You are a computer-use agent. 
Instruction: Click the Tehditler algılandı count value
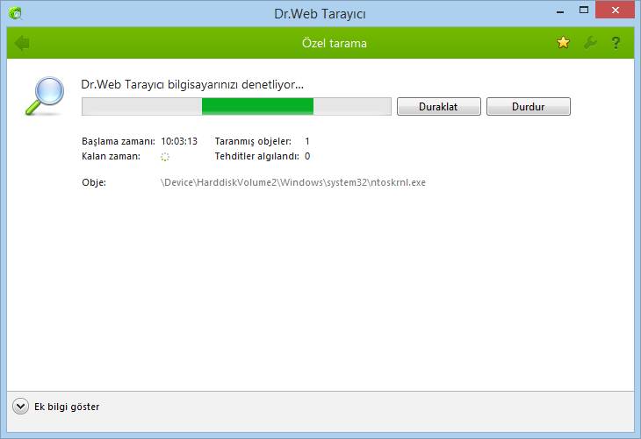307,157
